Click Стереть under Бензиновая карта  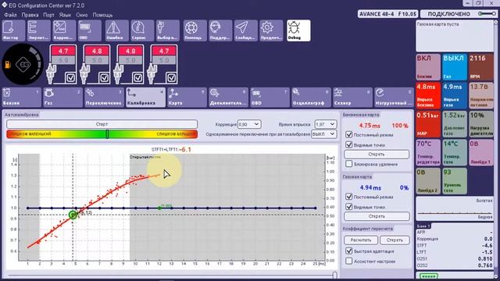pyautogui.click(x=377, y=155)
